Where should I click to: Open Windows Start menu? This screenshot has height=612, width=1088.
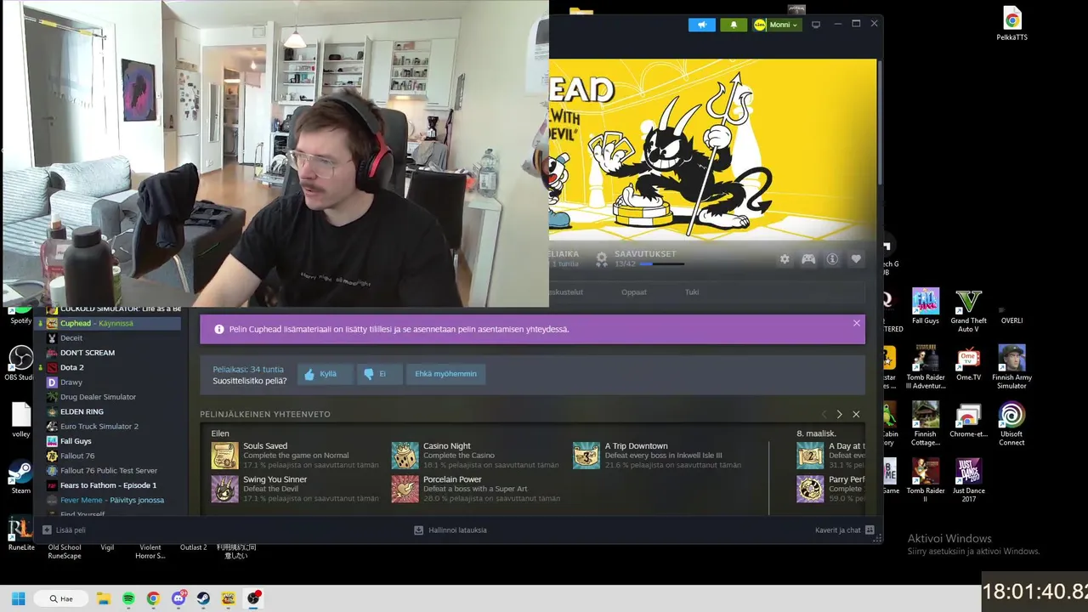pos(18,598)
